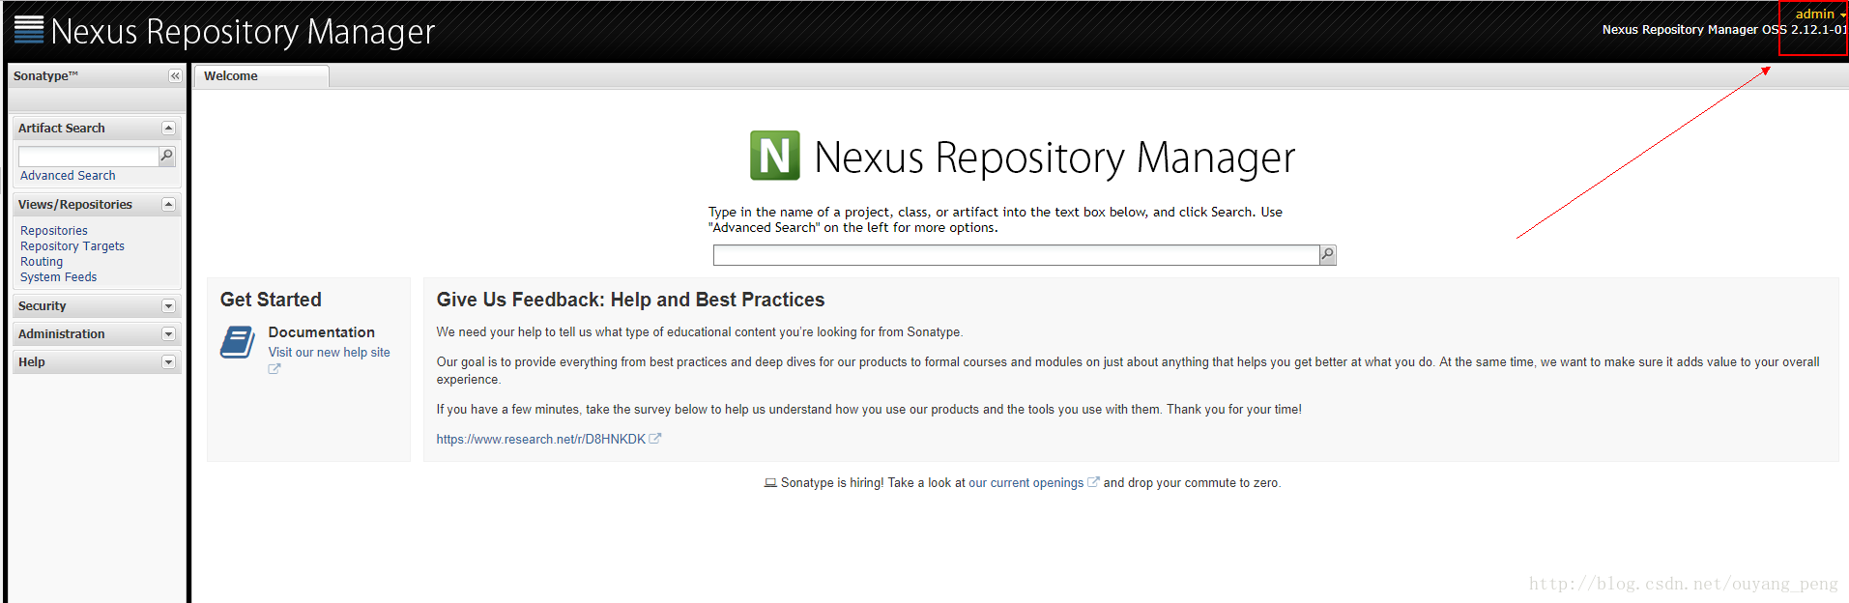Click the Artifact Search header text
1849x603 pixels.
click(x=62, y=129)
